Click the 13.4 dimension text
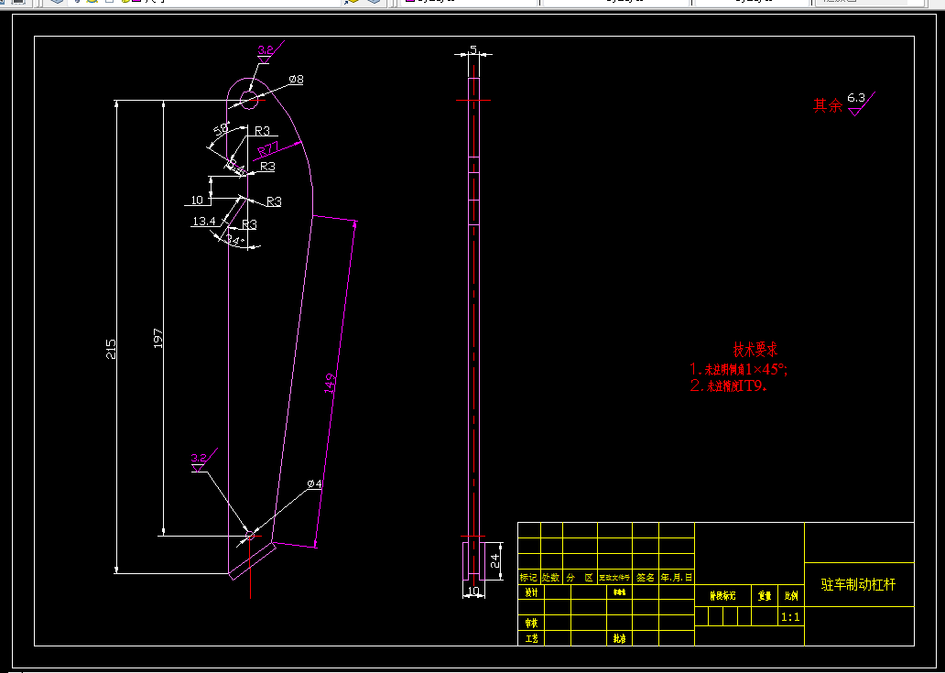945x673 pixels. coord(203,221)
